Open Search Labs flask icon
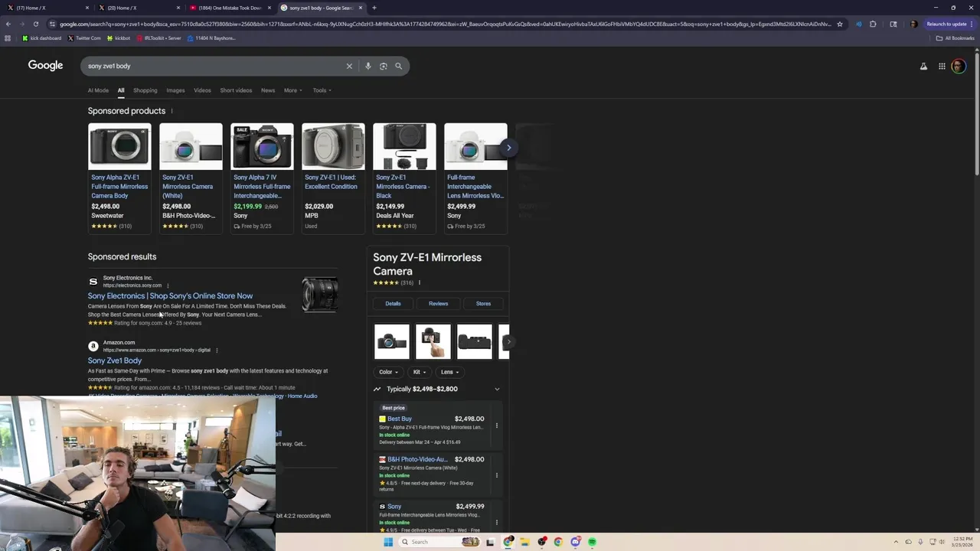Viewport: 980px width, 551px height. coord(923,66)
